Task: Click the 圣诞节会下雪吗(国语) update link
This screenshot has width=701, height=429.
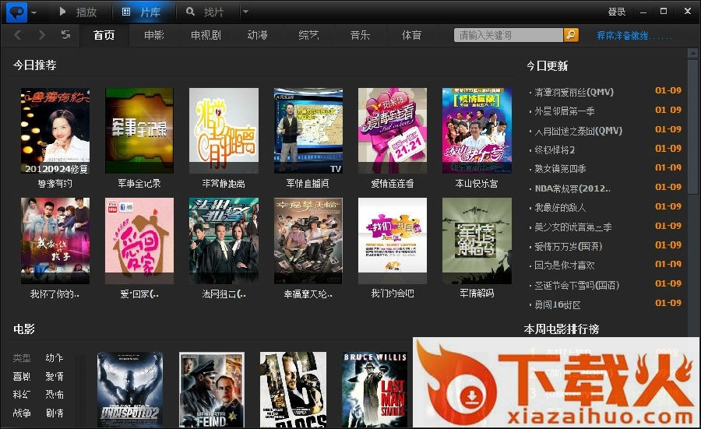Action: [577, 285]
